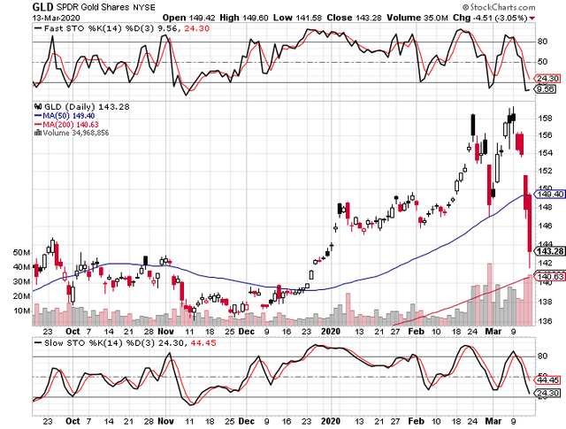Click the 24.30 tag on Slow STO axis
The image size is (566, 429).
547,394
